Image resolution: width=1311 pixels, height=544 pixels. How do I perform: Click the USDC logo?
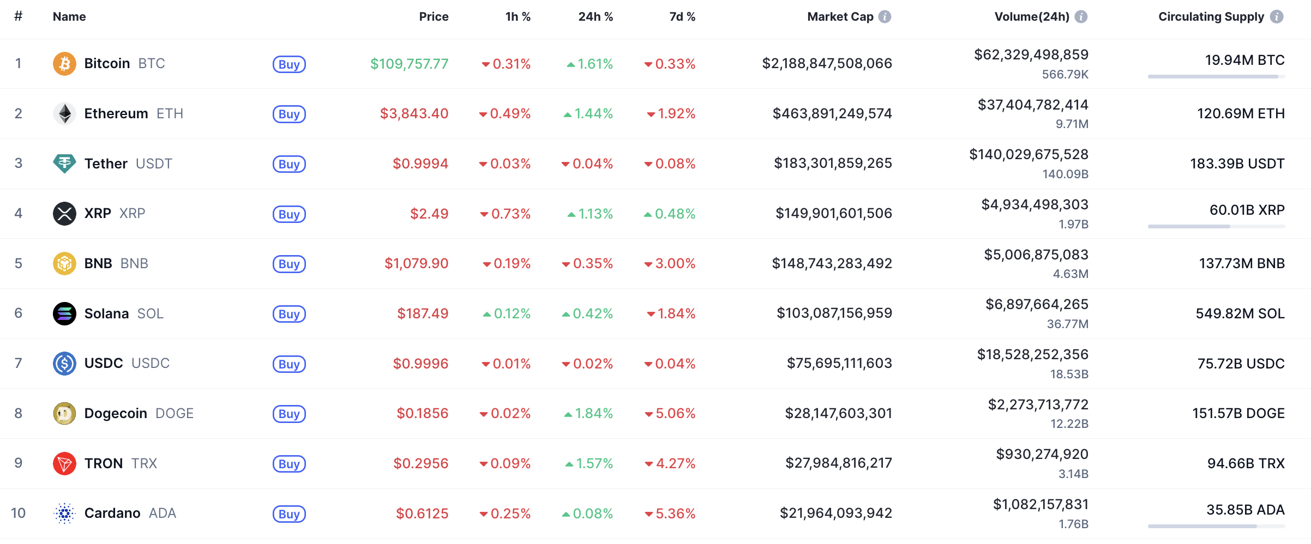point(65,363)
